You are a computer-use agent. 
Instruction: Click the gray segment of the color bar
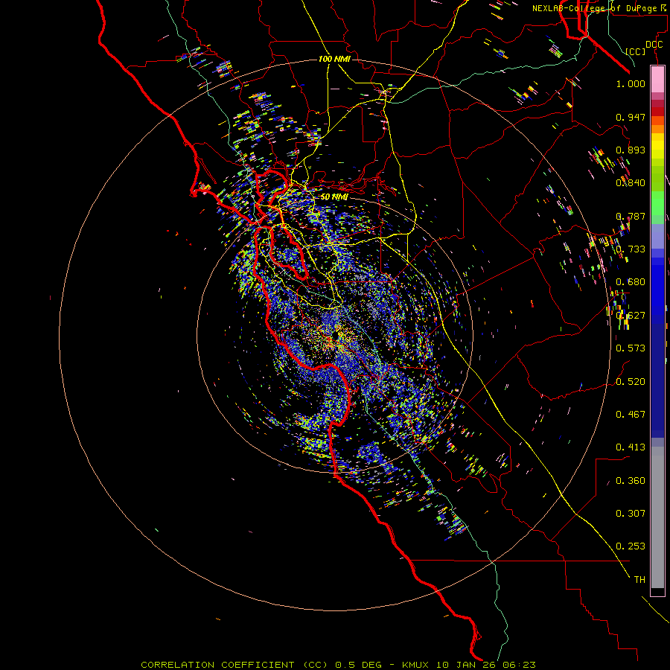657,517
